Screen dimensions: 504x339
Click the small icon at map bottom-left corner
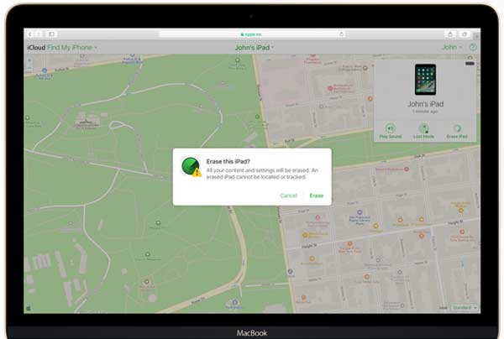pyautogui.click(x=29, y=309)
